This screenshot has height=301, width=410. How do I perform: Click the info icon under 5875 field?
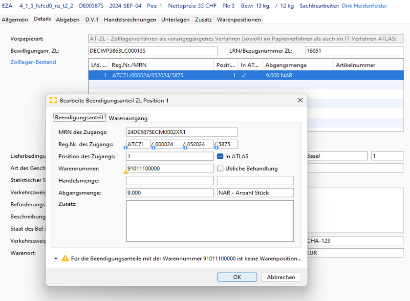point(216,148)
